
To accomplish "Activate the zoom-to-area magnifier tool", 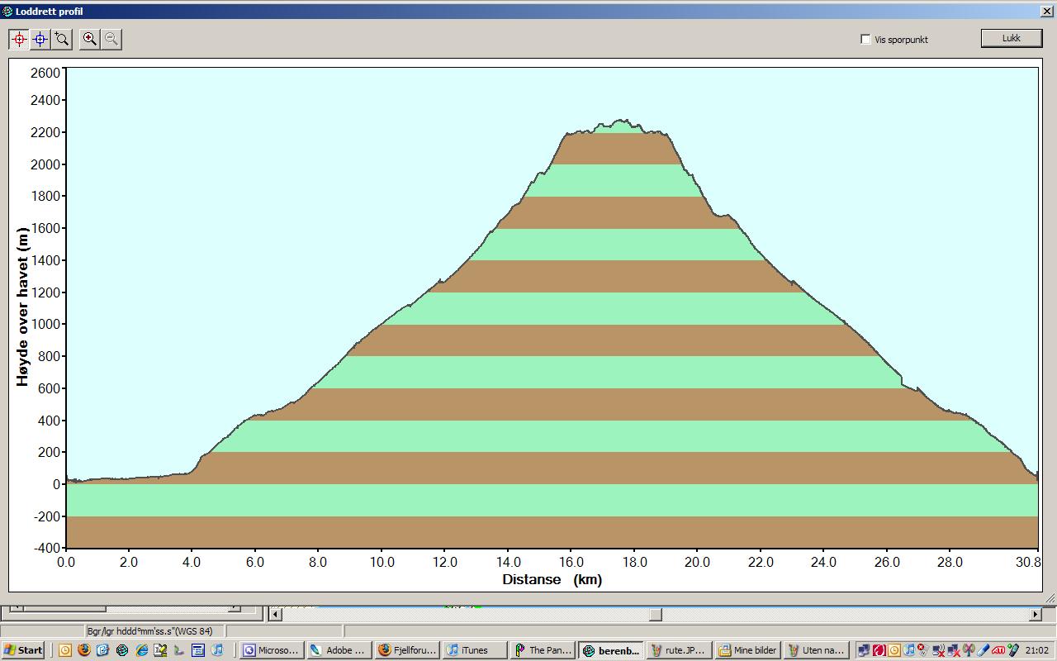I will [x=62, y=39].
